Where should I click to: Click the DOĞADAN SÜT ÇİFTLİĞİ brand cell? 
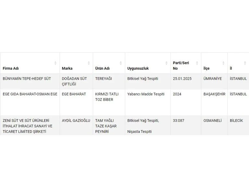75,81
